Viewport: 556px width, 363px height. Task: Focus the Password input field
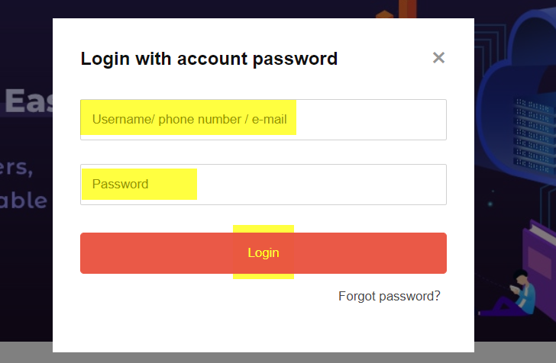(263, 185)
